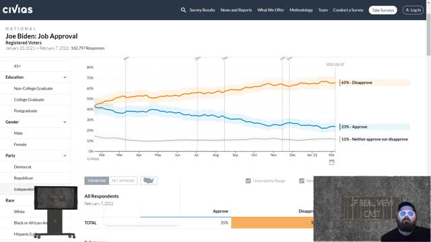
Task: Toggle the Uncertainty Range checkbox
Action: click(248, 181)
